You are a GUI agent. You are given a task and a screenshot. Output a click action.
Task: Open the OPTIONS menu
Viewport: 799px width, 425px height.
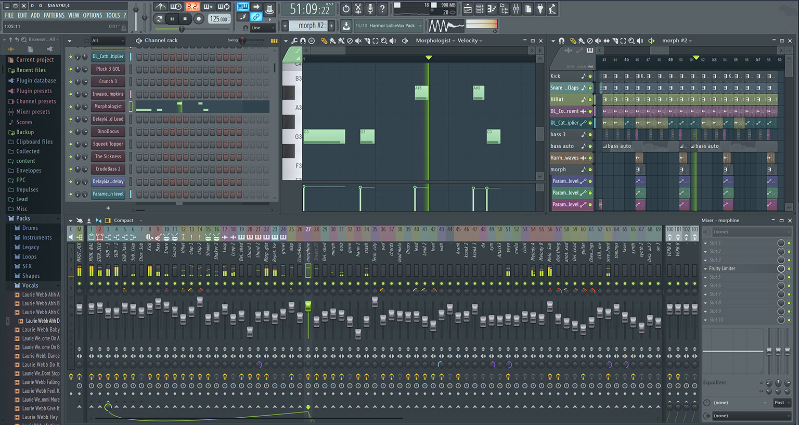(93, 16)
